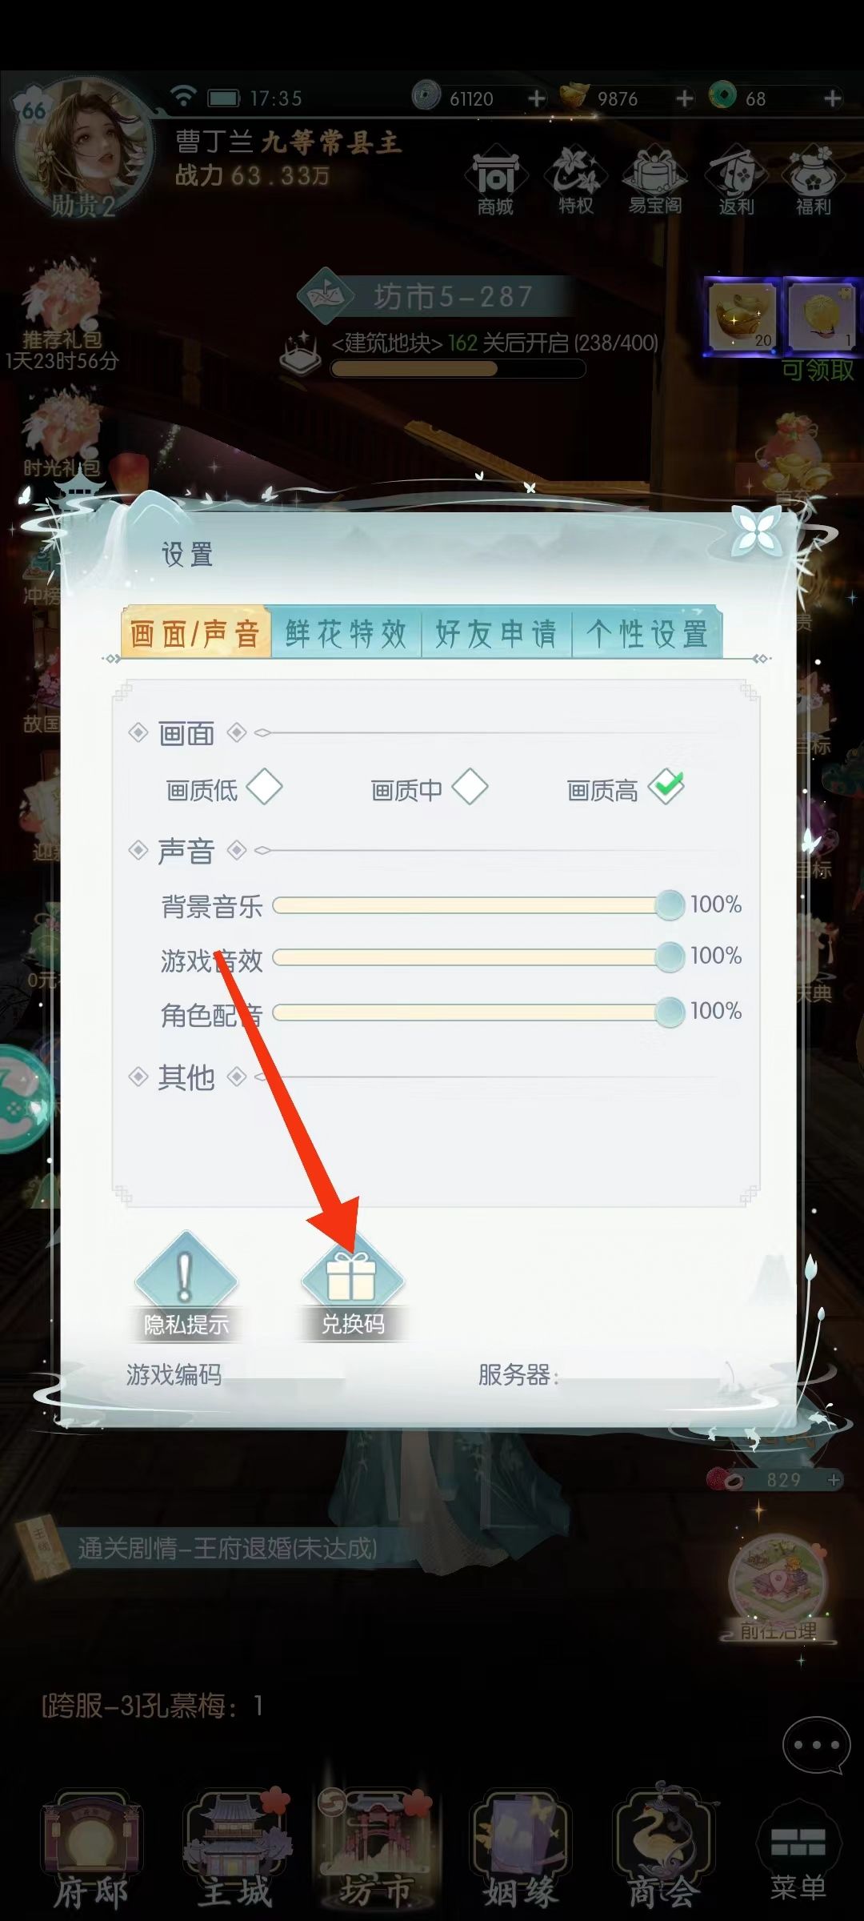
Task: Open the 返利 rebate icon
Action: (x=736, y=180)
